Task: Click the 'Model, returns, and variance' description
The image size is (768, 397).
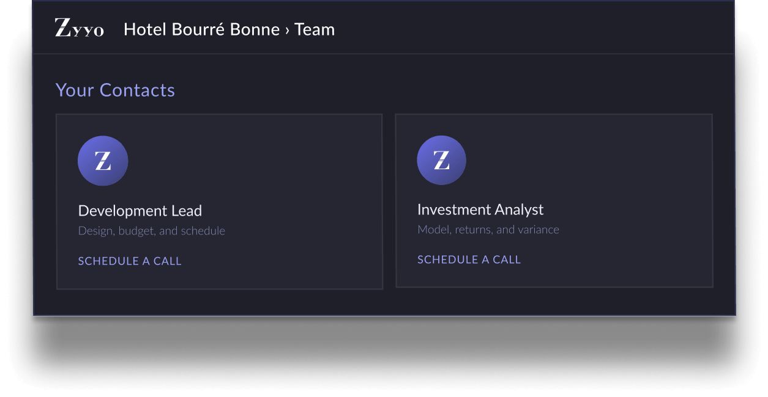Action: click(488, 230)
